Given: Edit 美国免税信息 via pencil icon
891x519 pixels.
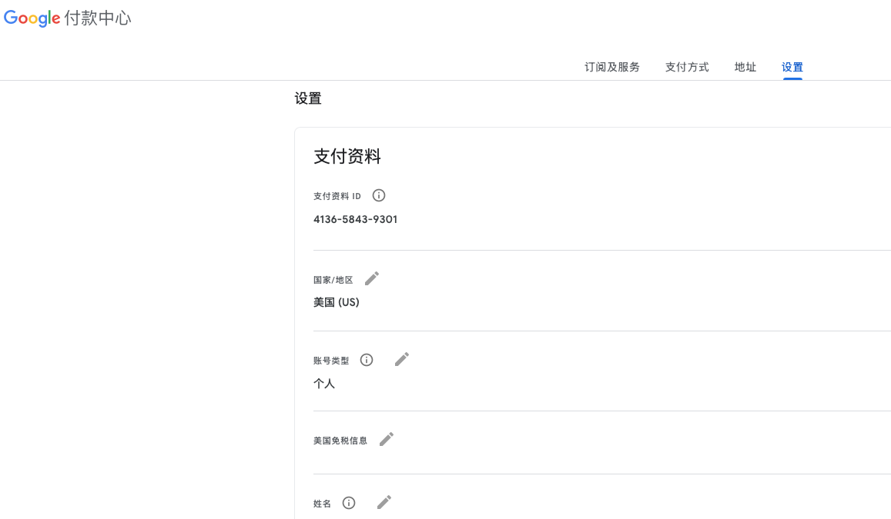Looking at the screenshot, I should (387, 439).
